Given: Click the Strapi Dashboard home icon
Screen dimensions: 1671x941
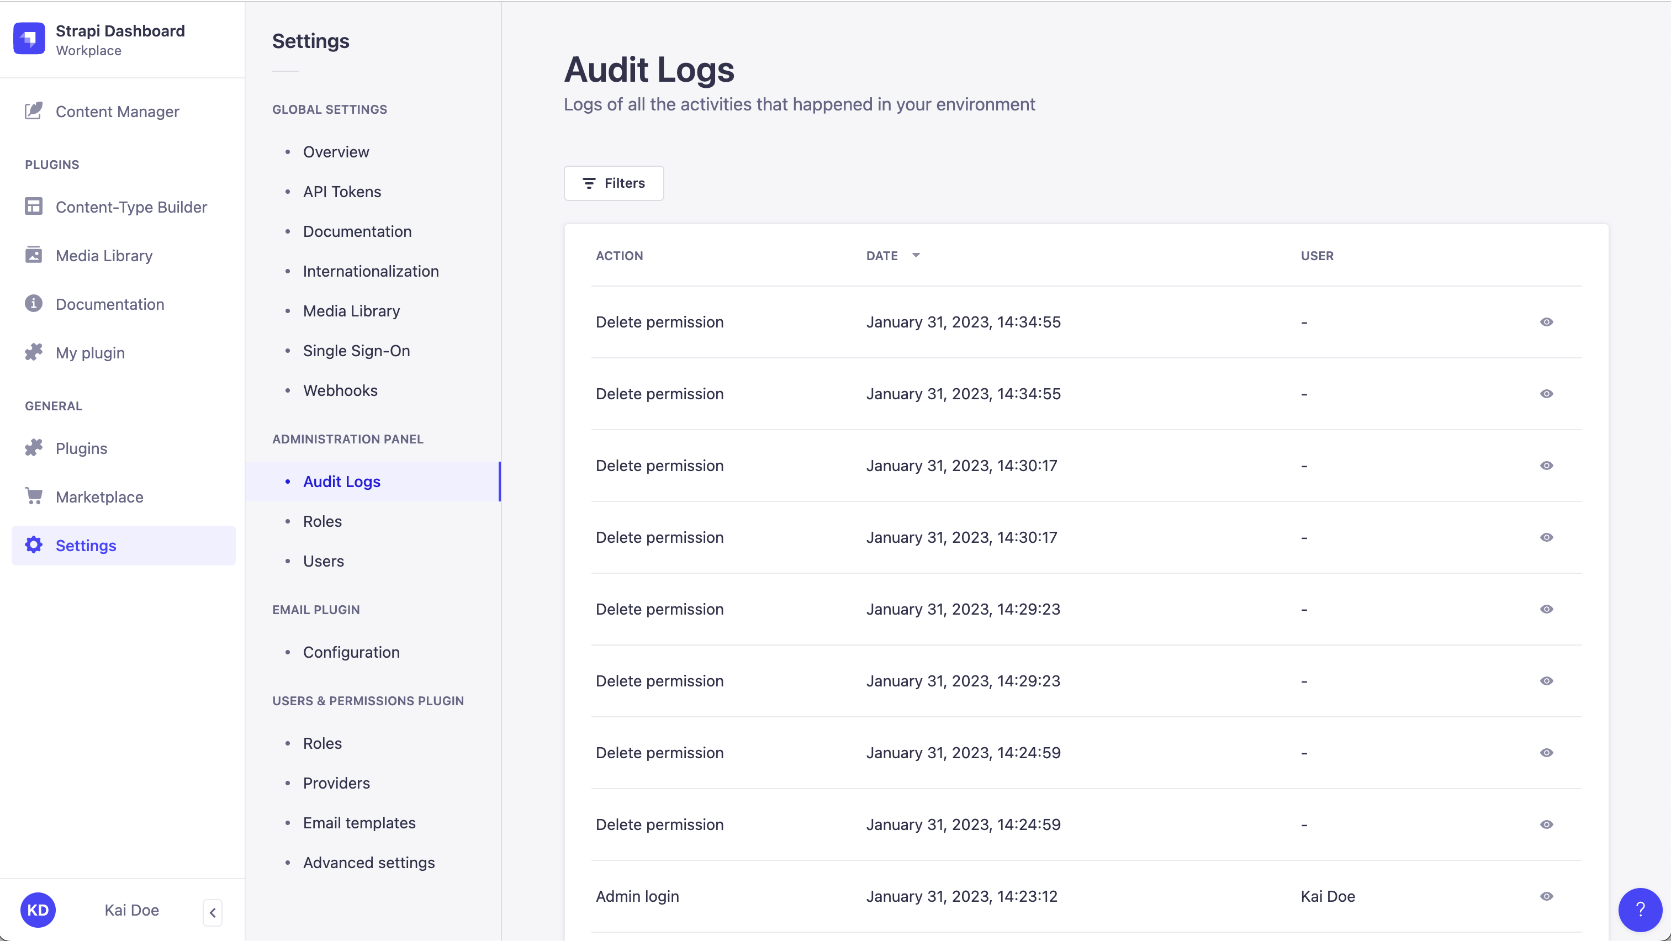Looking at the screenshot, I should (30, 38).
